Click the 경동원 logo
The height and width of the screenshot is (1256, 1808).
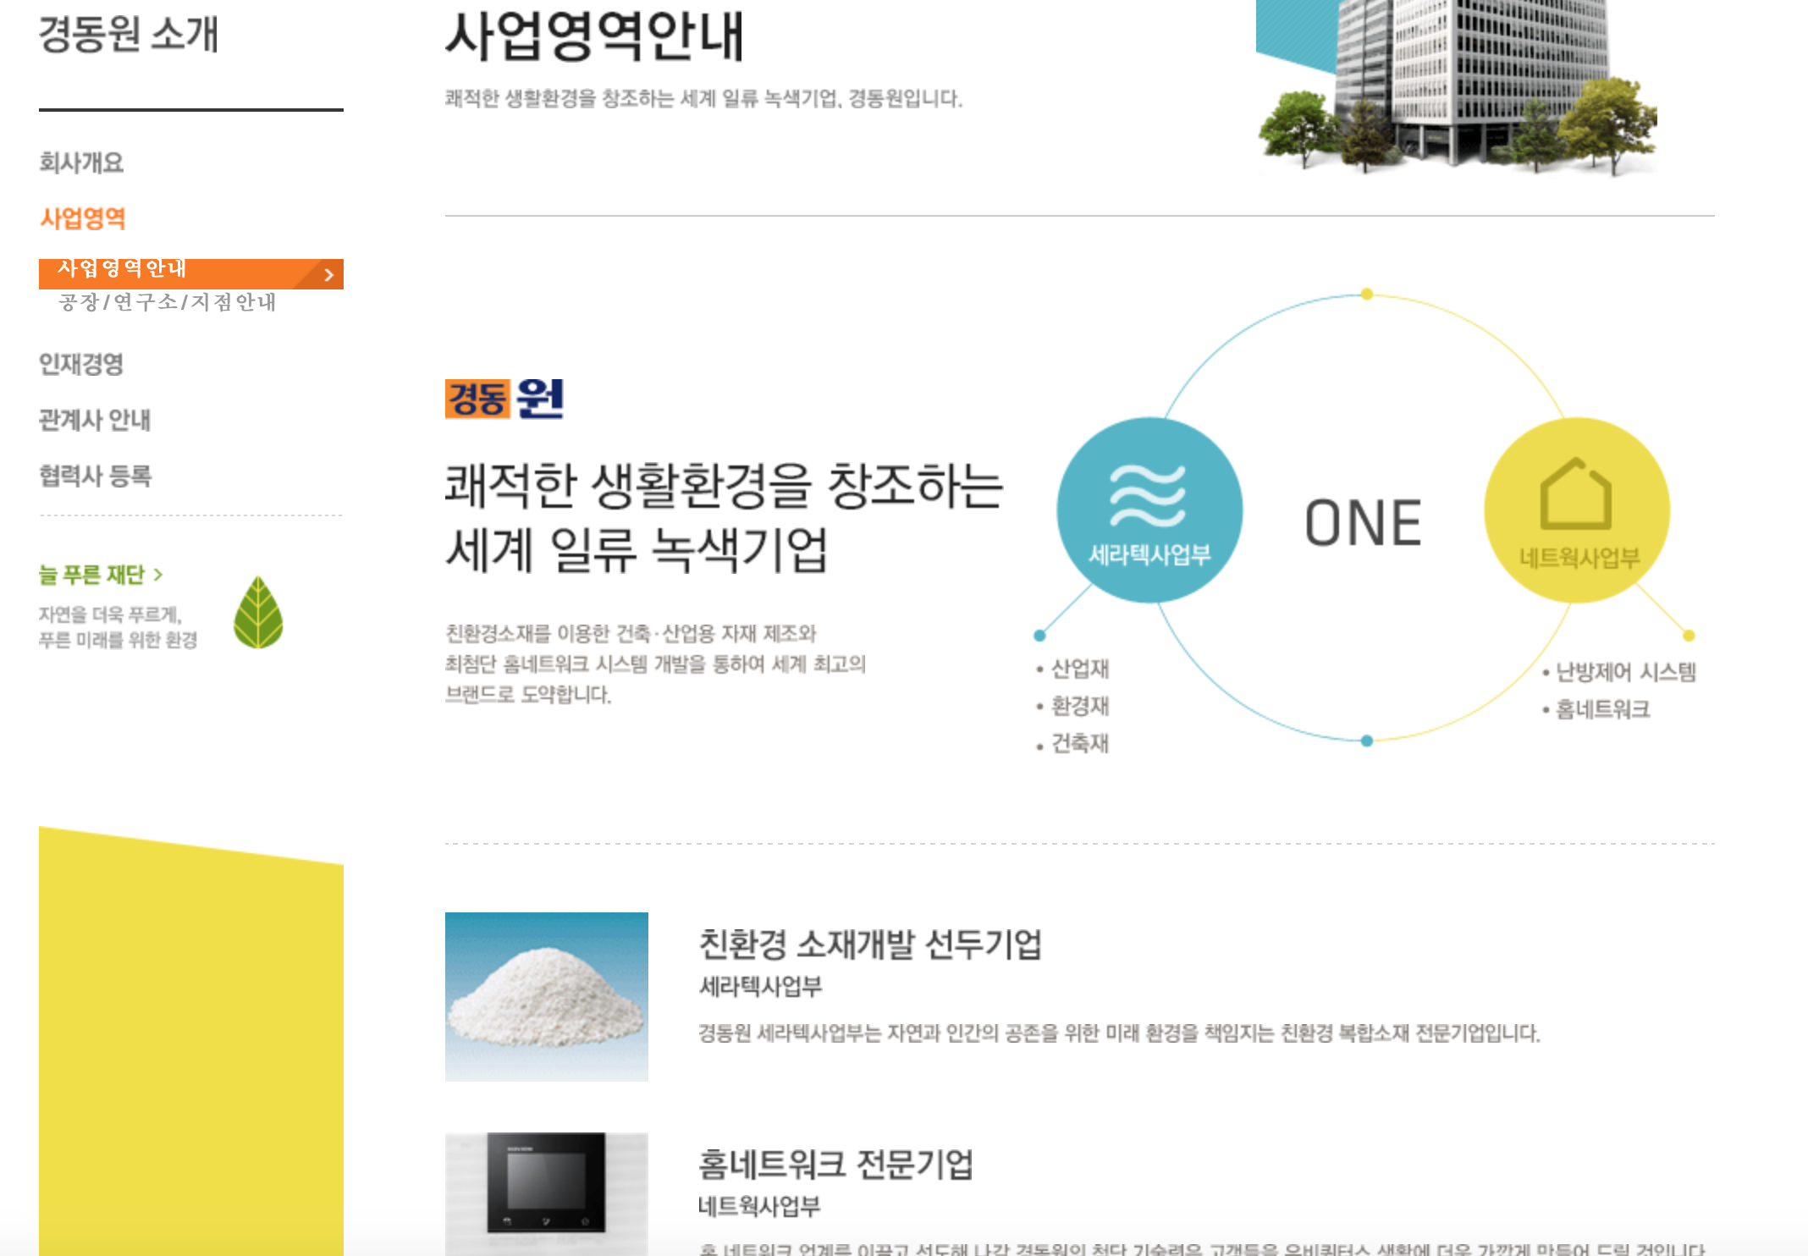(x=504, y=399)
